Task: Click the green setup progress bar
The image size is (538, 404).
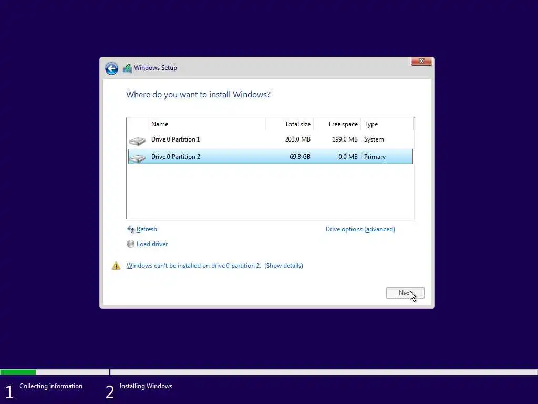Action: (18, 372)
